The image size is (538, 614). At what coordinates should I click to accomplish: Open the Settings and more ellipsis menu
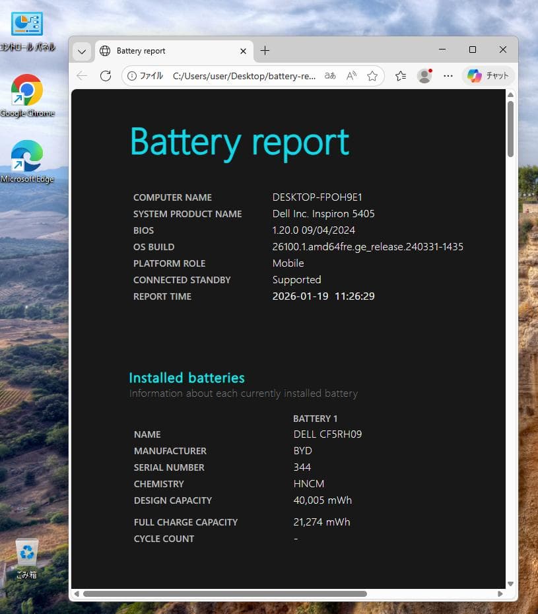pyautogui.click(x=448, y=76)
